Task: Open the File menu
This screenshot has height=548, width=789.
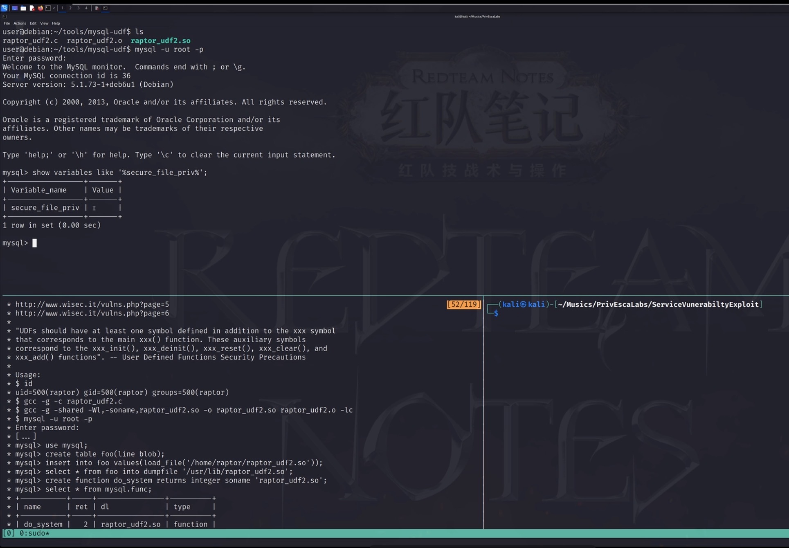Action: tap(7, 23)
